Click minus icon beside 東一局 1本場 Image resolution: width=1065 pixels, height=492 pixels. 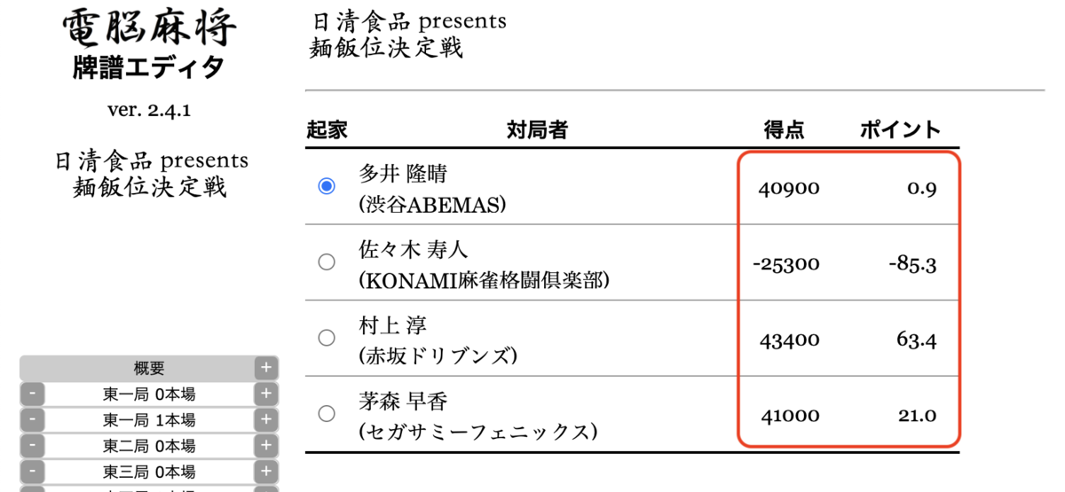[32, 420]
